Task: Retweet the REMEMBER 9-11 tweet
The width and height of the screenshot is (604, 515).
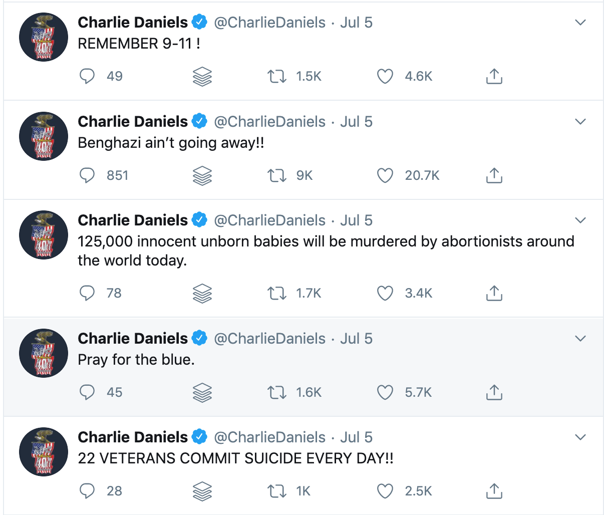Action: click(x=276, y=76)
